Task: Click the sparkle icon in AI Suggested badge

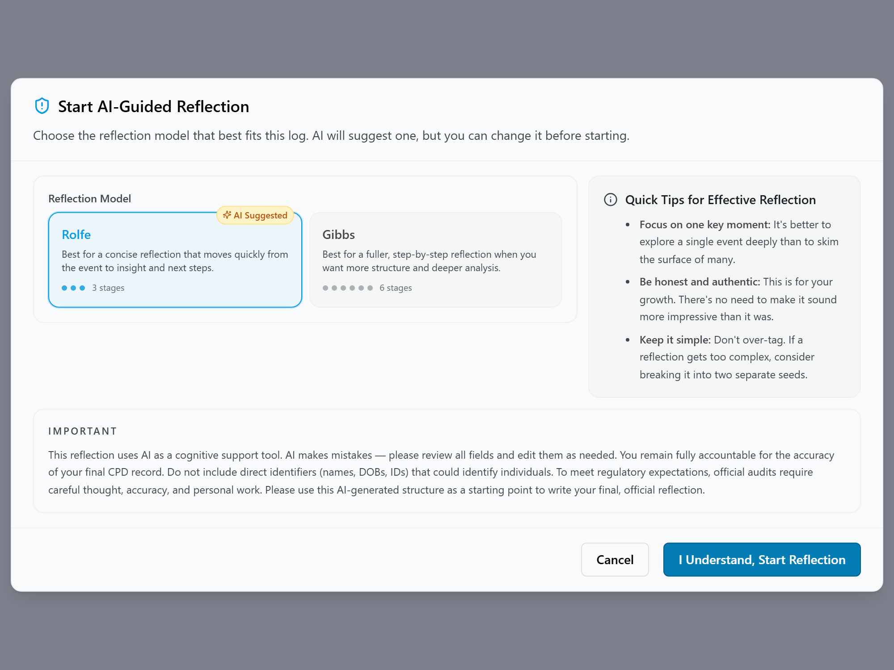Action: [x=227, y=215]
